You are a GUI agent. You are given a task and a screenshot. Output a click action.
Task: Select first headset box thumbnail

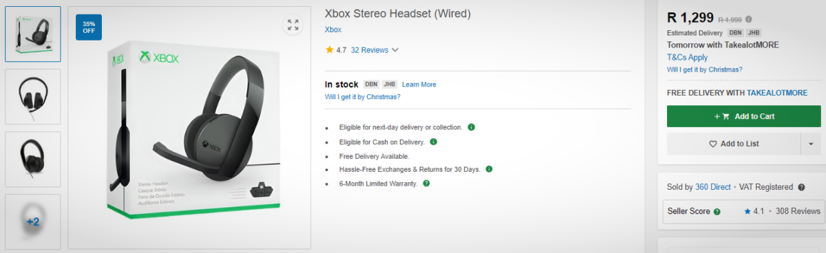coord(33,34)
